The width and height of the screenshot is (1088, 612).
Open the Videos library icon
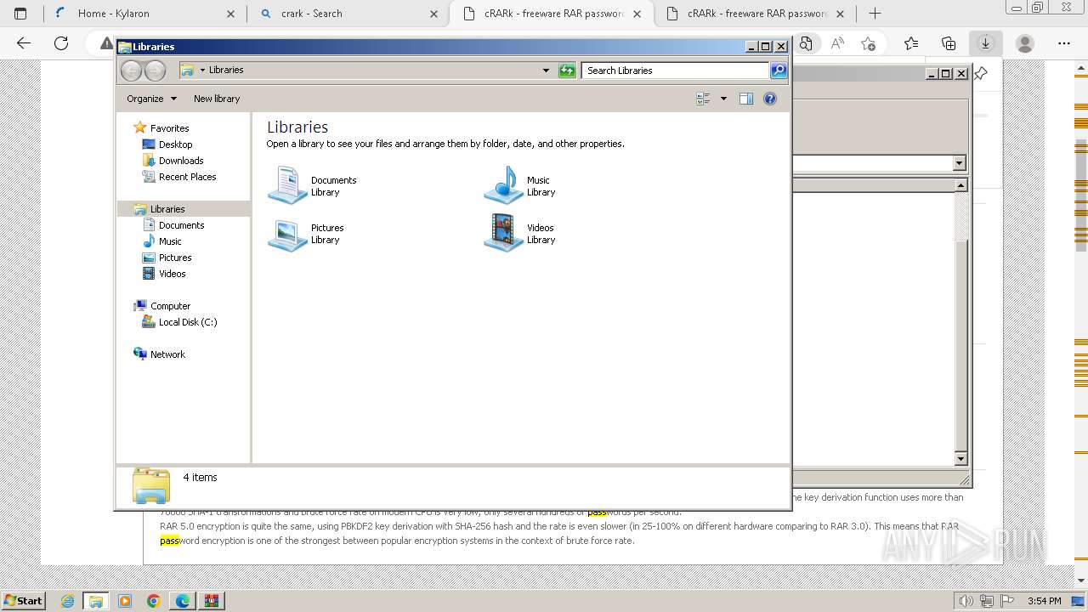click(503, 234)
